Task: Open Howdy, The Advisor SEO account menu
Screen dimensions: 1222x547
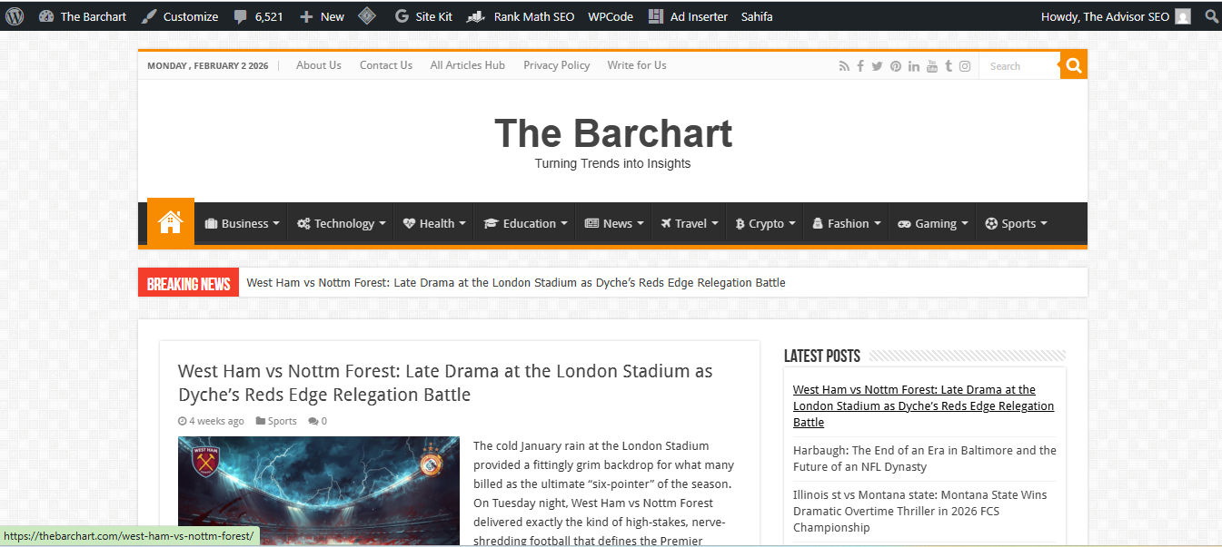Action: [x=1116, y=16]
